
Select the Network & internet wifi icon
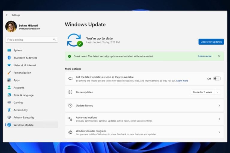point(9,65)
